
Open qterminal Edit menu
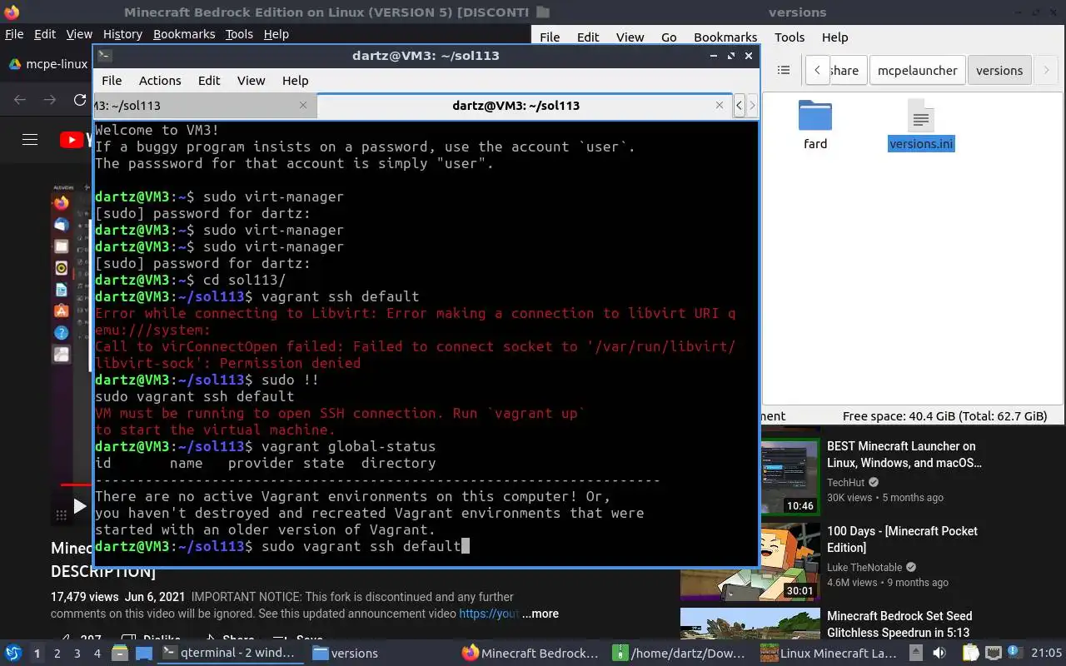(209, 81)
